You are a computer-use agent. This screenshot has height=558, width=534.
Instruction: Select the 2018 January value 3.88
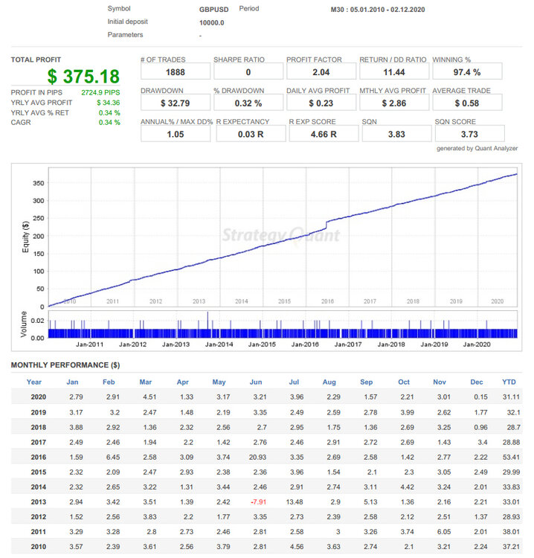coord(76,427)
